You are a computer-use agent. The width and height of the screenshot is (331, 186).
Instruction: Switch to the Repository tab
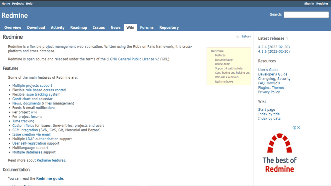click(169, 28)
